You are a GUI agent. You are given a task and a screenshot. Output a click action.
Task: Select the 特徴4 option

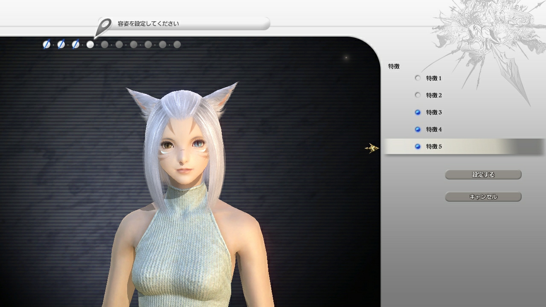[417, 129]
